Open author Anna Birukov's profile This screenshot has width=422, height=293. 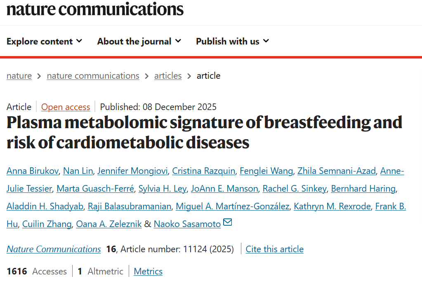coord(33,171)
